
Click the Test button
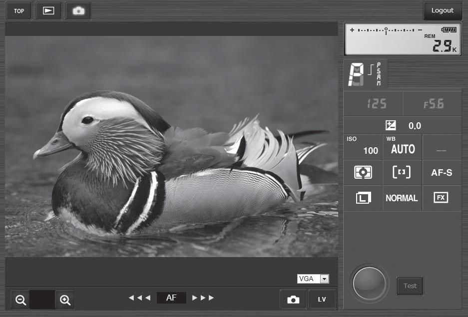coord(410,286)
